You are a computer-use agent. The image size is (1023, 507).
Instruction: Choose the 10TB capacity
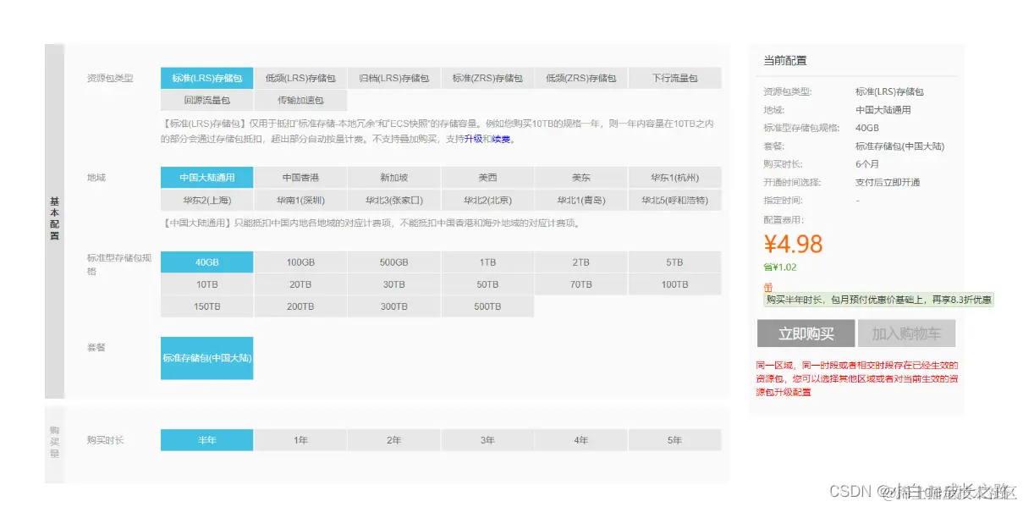tap(207, 284)
